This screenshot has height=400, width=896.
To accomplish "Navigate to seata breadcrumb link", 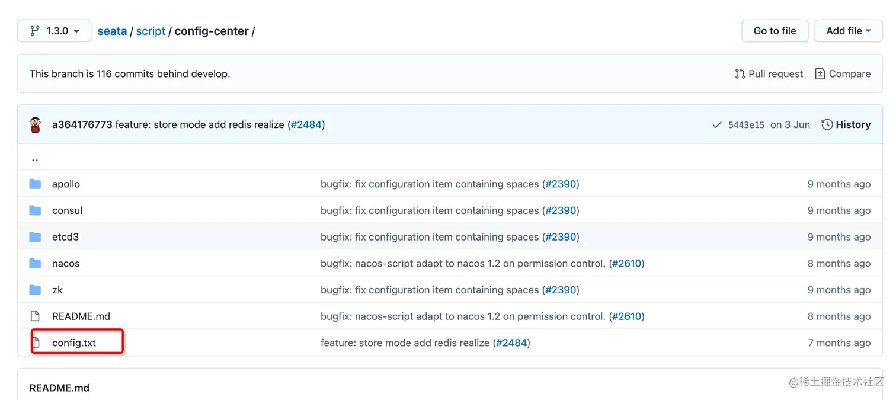I will click(112, 31).
